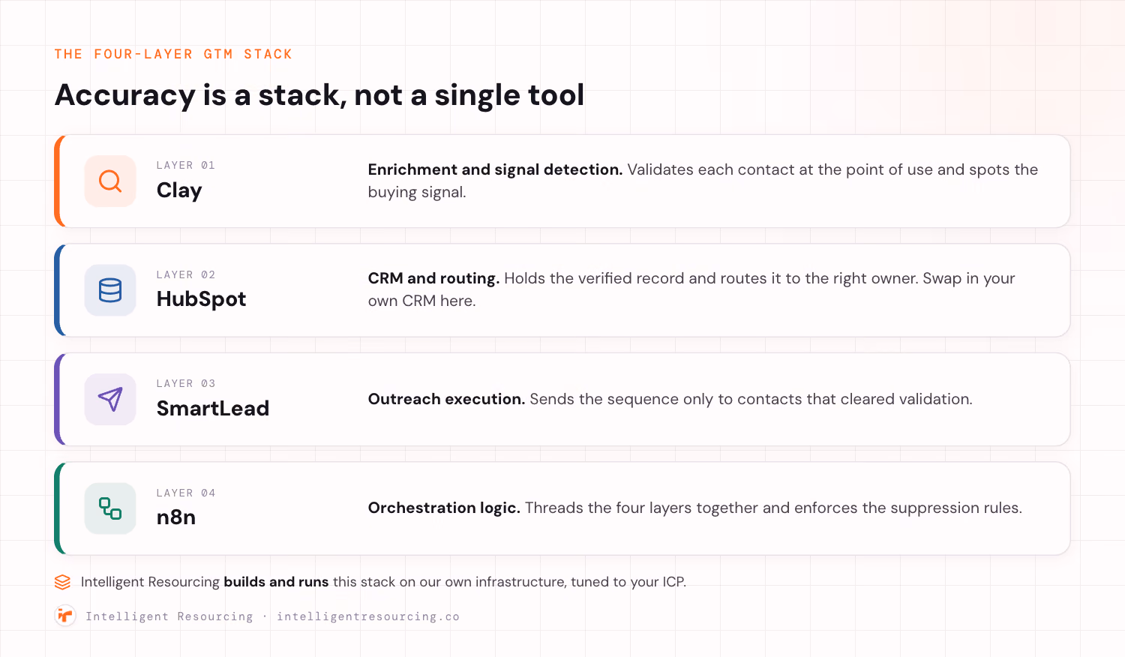Click the SmartLead paper plane icon
The image size is (1125, 657).
[x=110, y=399]
